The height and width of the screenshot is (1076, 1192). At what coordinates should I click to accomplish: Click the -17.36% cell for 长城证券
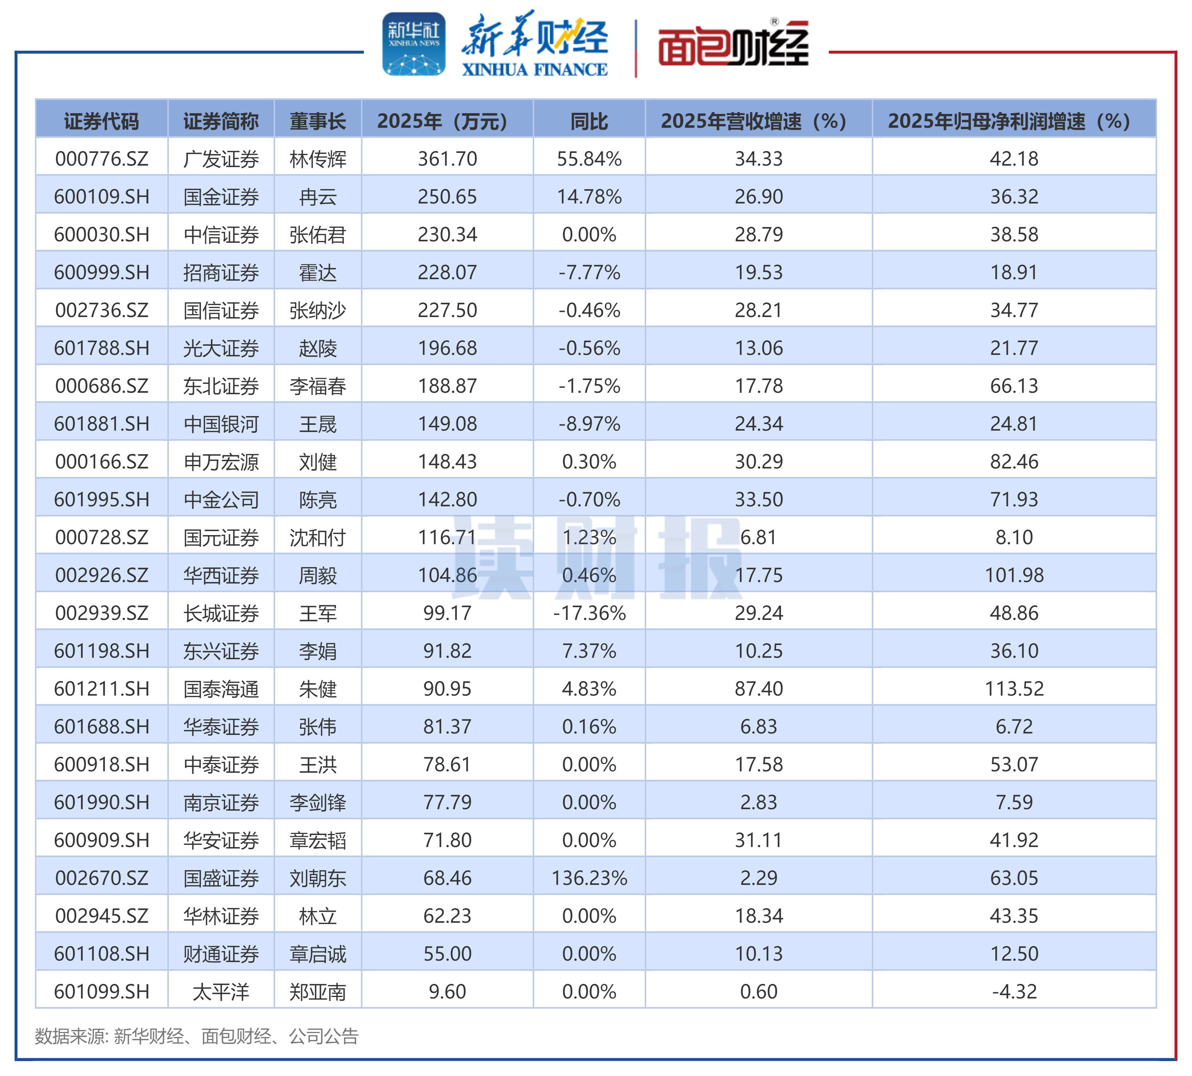pyautogui.click(x=589, y=613)
